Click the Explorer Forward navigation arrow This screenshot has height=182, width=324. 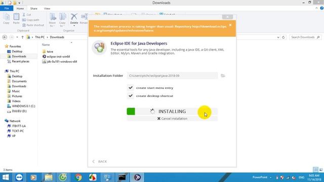click(x=11, y=37)
